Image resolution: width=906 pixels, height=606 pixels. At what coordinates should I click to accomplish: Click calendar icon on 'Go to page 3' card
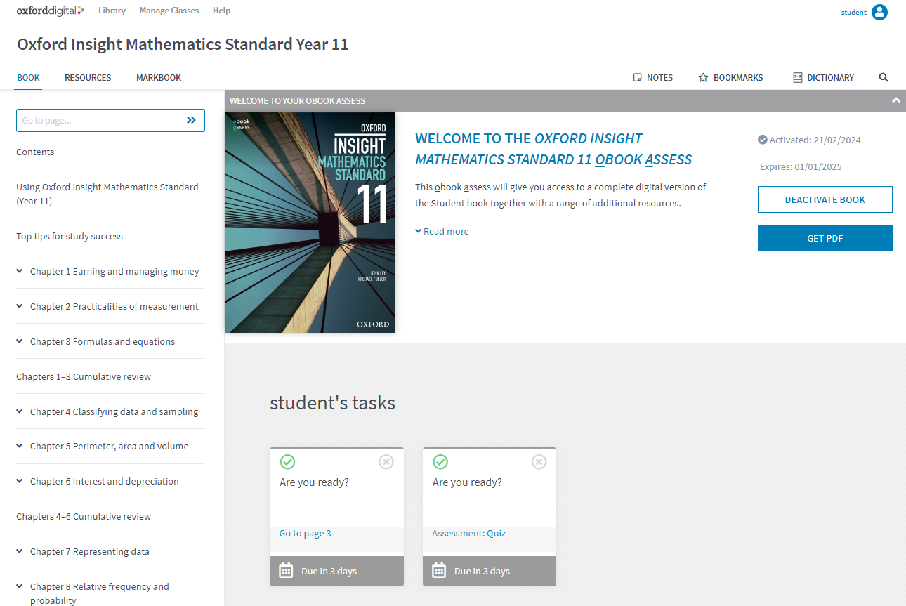286,570
